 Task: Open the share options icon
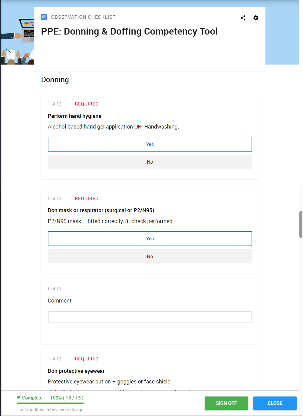click(243, 18)
